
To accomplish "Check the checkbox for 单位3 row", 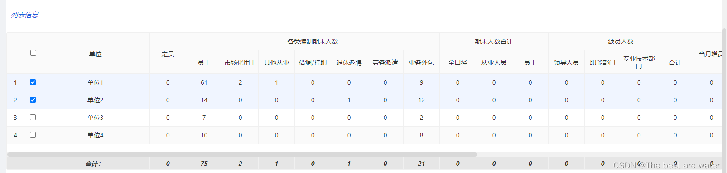I will pyautogui.click(x=33, y=118).
